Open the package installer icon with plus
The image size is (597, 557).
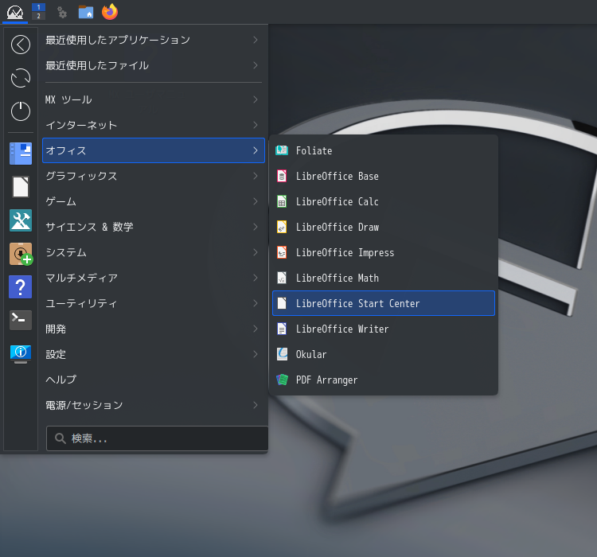click(x=21, y=254)
